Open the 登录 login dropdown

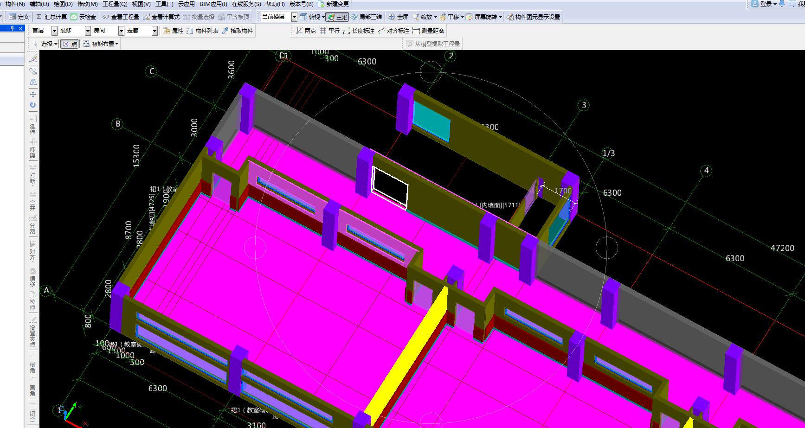click(764, 4)
